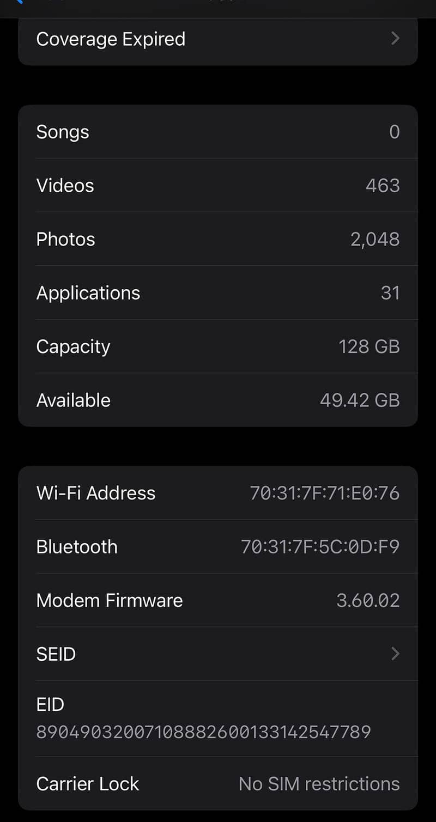This screenshot has height=822, width=436.
Task: Select the Modem Firmware label
Action: click(x=109, y=600)
